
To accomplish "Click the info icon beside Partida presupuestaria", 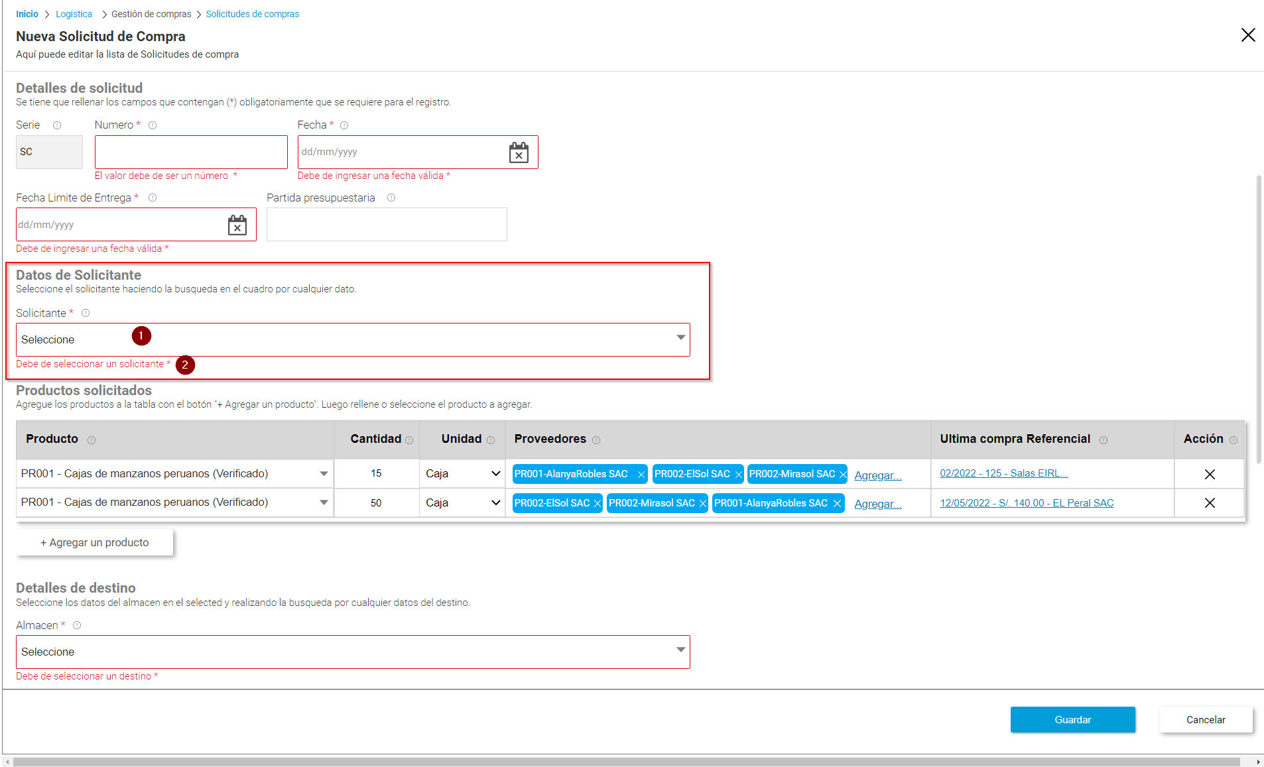I will (391, 198).
